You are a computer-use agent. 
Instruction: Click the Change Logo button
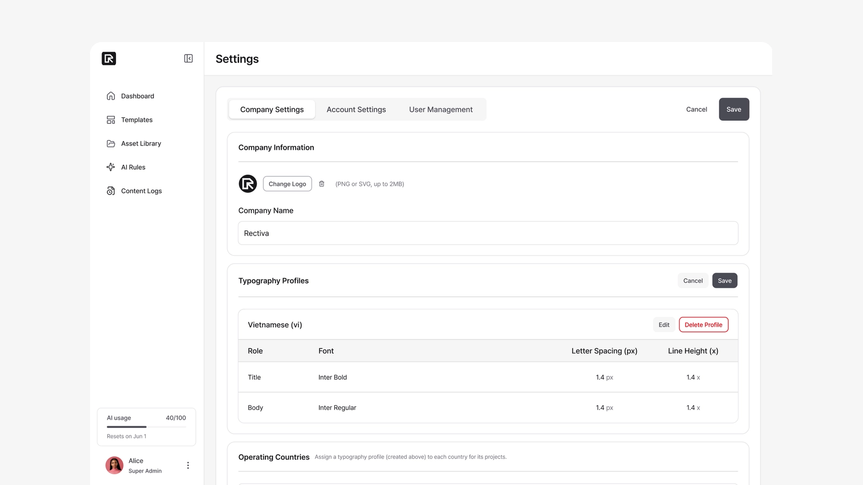coord(287,184)
